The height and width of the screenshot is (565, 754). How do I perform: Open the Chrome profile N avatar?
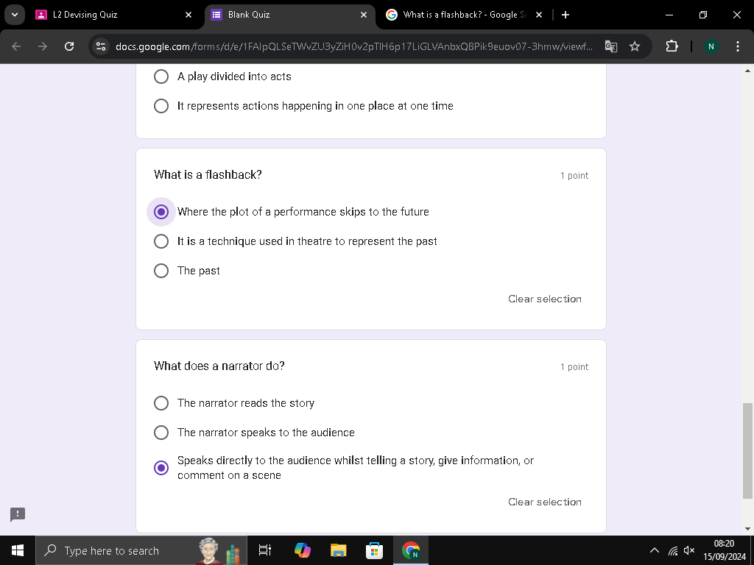(711, 46)
